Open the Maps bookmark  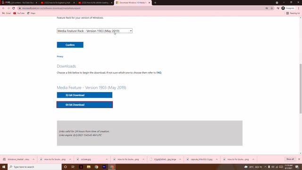pyautogui.click(x=31, y=13)
